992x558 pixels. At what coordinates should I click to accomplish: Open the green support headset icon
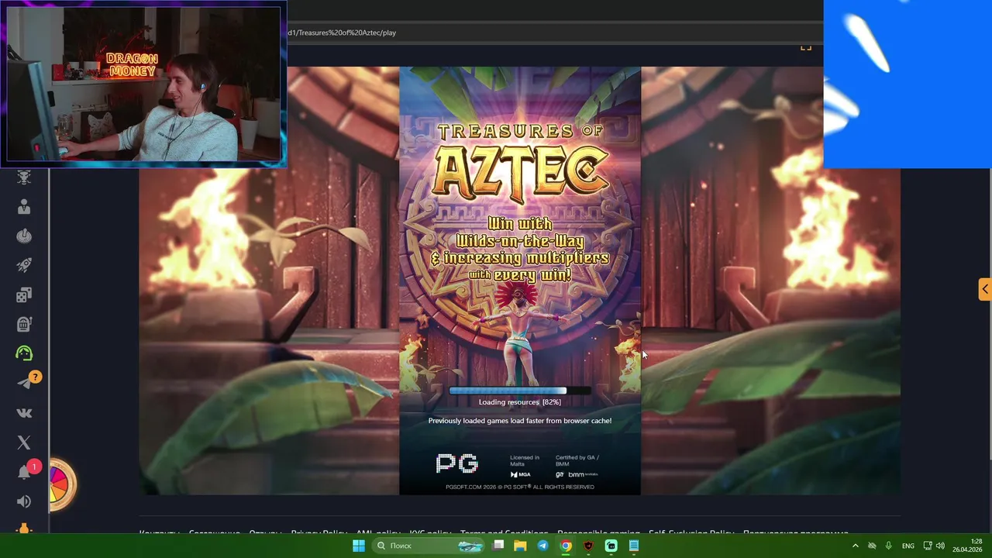click(x=24, y=353)
